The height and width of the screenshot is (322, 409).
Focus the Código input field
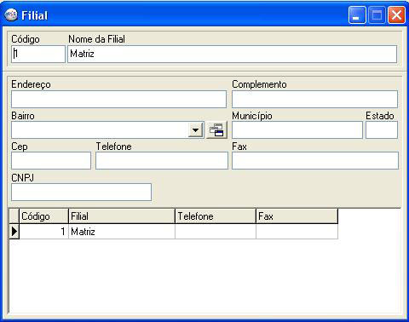(x=38, y=54)
